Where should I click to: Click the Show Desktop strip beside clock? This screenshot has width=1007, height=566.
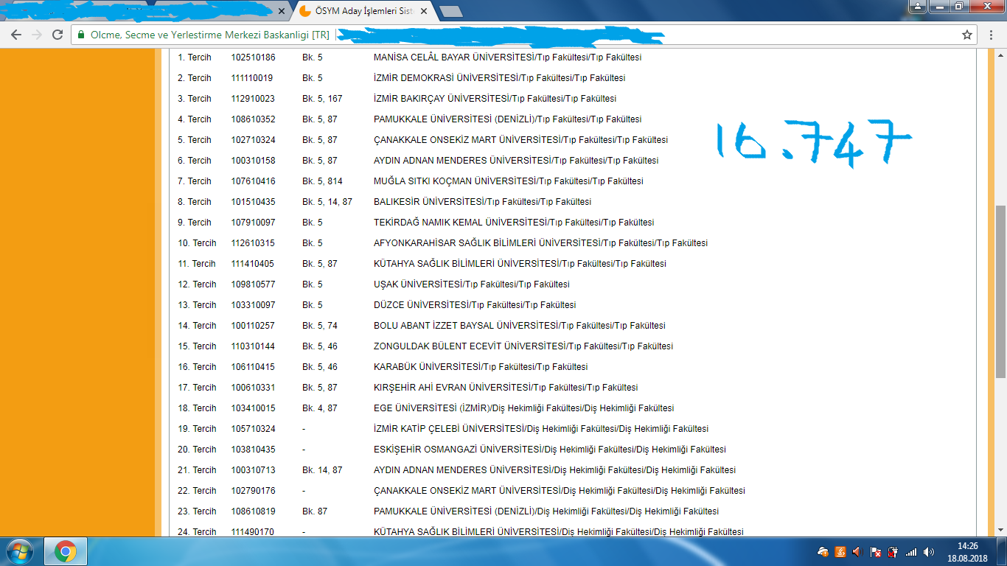pos(1002,551)
